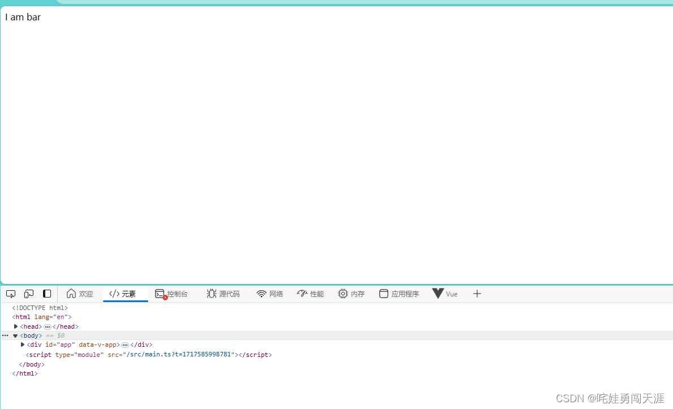Open the 内存 memory tab
This screenshot has width=673, height=409.
click(x=351, y=294)
